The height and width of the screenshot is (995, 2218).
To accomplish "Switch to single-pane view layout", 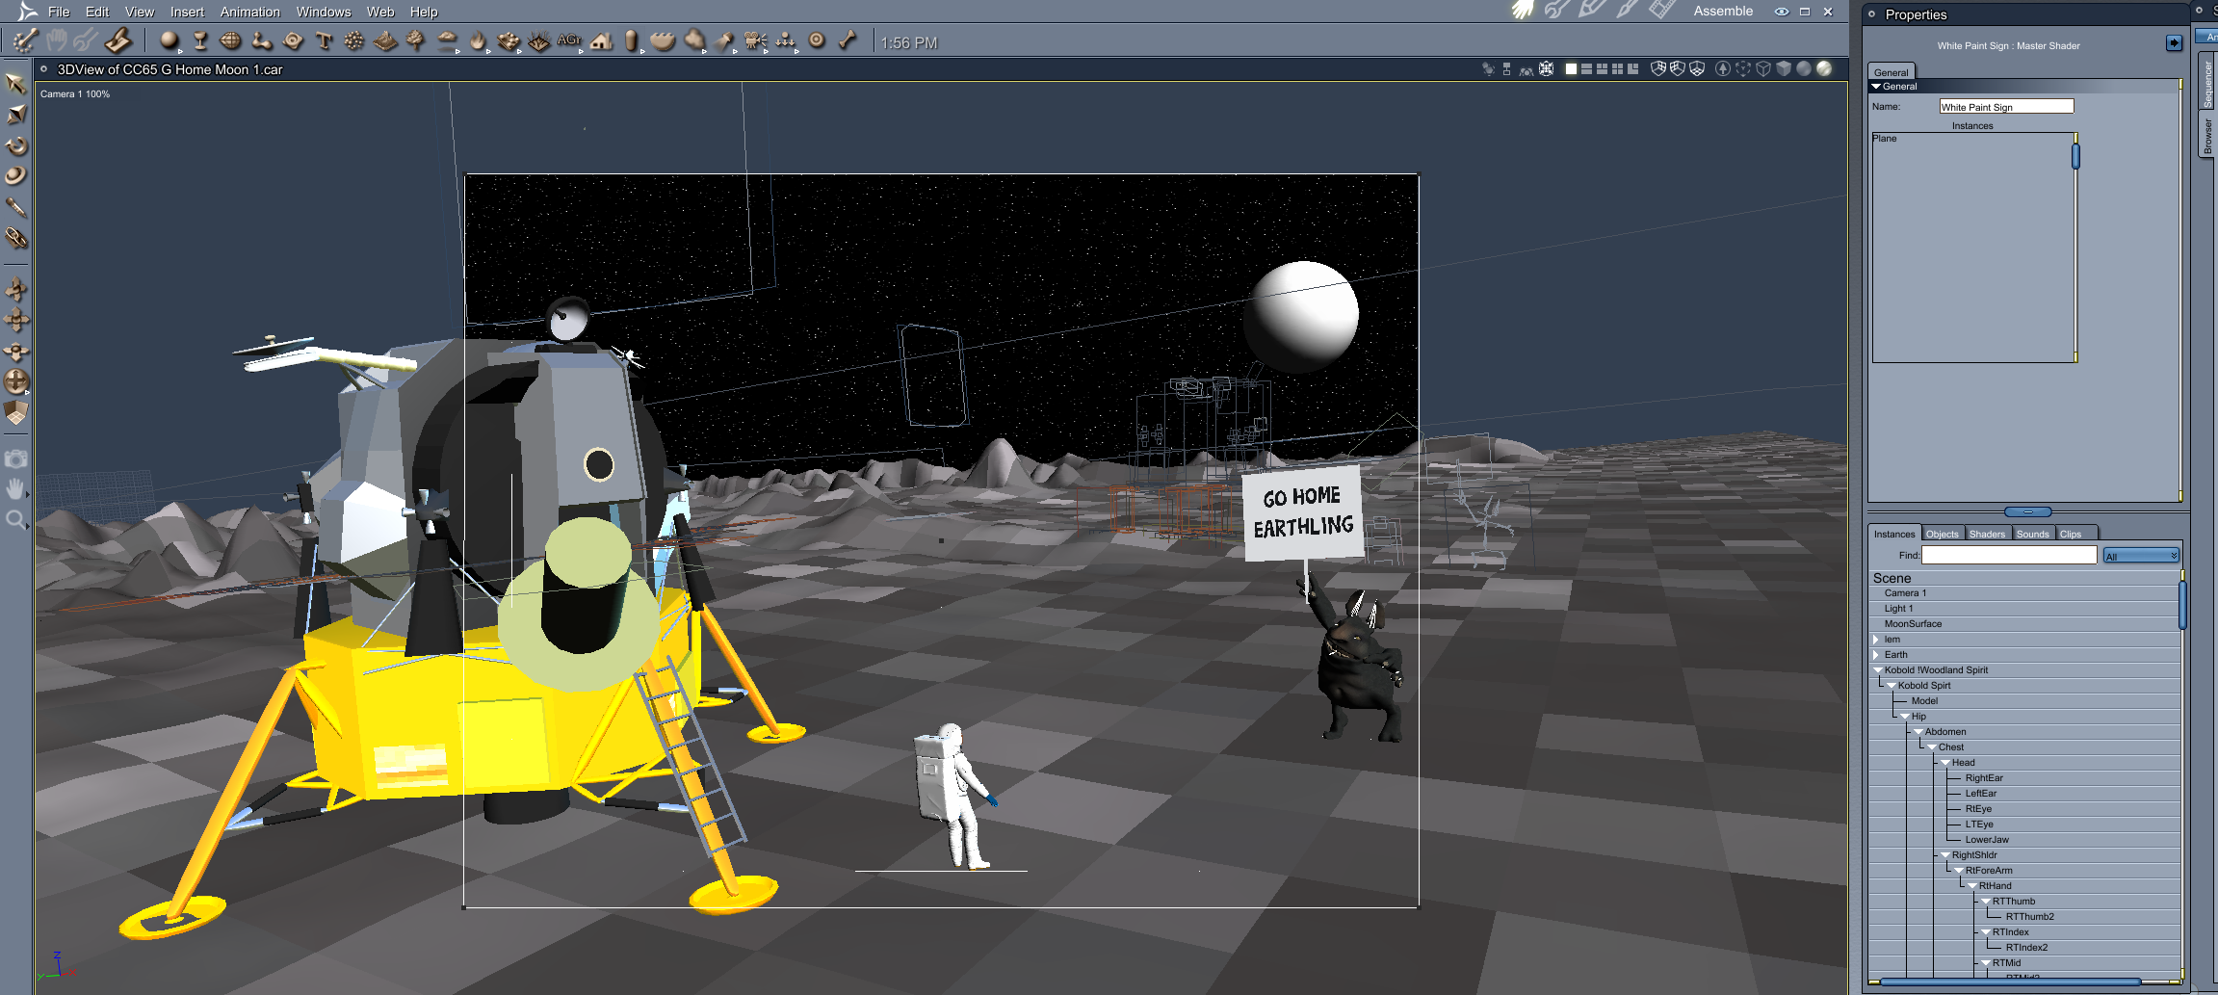I will [x=1571, y=69].
